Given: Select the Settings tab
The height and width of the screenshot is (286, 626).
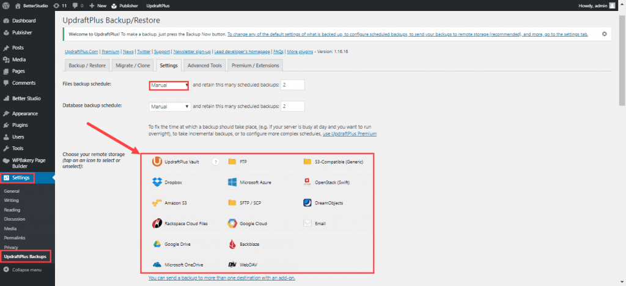Looking at the screenshot, I should click(169, 65).
